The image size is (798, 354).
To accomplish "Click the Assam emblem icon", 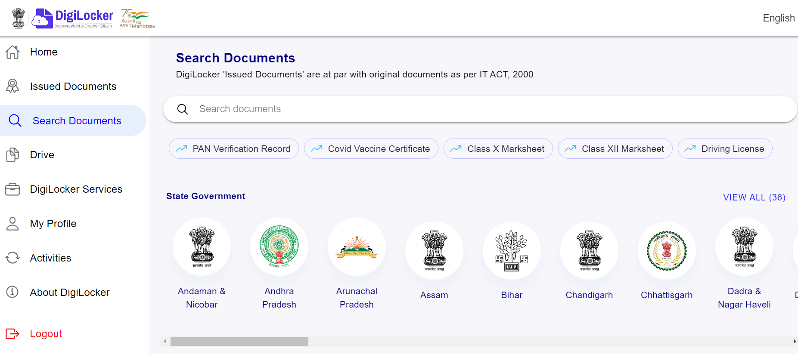I will (435, 251).
